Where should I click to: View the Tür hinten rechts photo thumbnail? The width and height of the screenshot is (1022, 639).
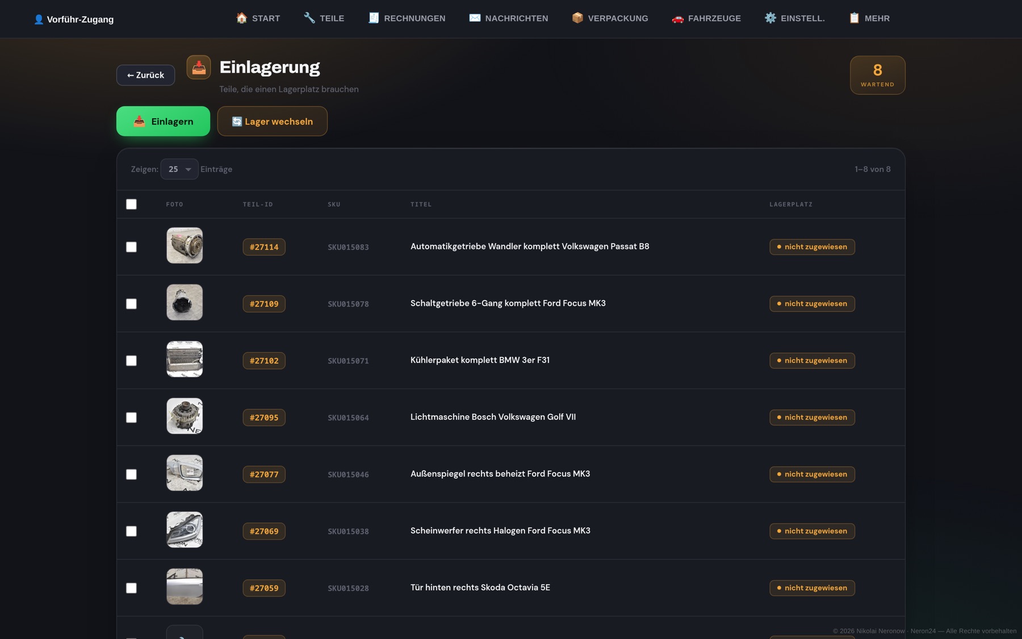[x=185, y=586]
